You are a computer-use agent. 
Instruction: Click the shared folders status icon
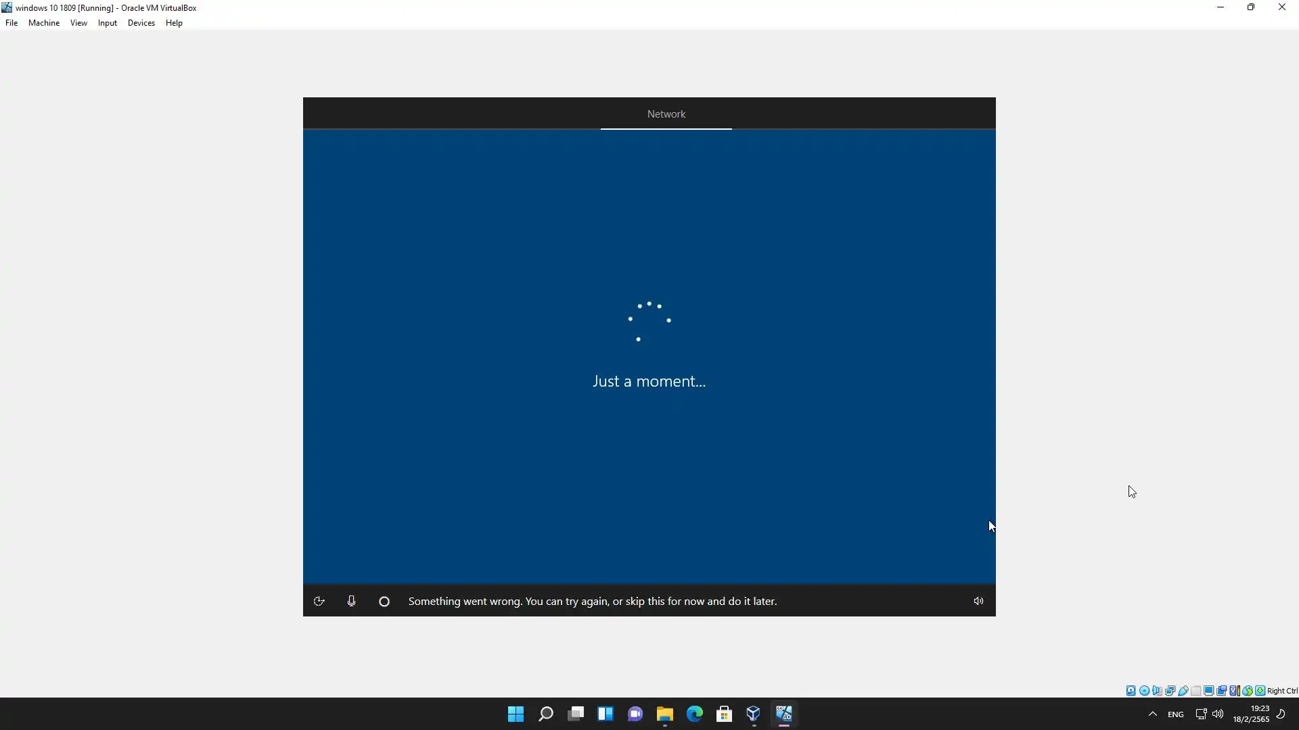tap(1195, 691)
